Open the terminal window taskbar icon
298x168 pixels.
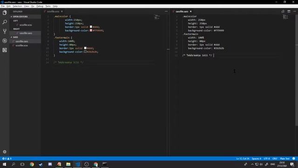(104, 164)
